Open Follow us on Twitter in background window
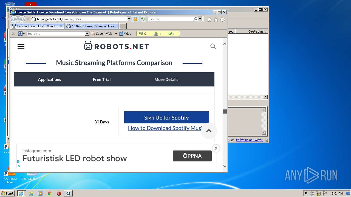Screen dimensions: 351x197 249,140
